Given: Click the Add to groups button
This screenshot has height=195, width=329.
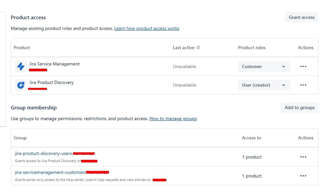Looking at the screenshot, I should click(299, 108).
